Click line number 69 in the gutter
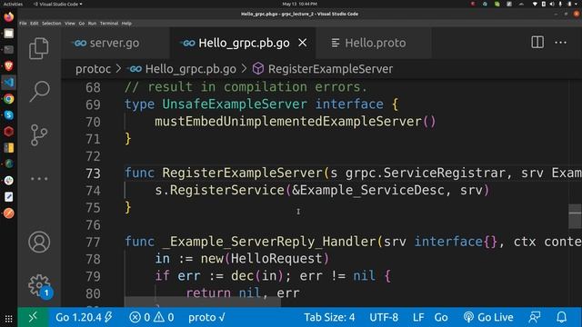582x327 pixels. (93, 105)
